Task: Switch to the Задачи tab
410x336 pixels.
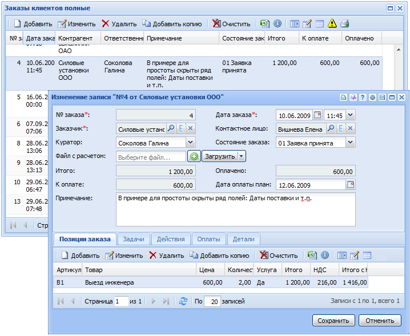Action: point(134,239)
